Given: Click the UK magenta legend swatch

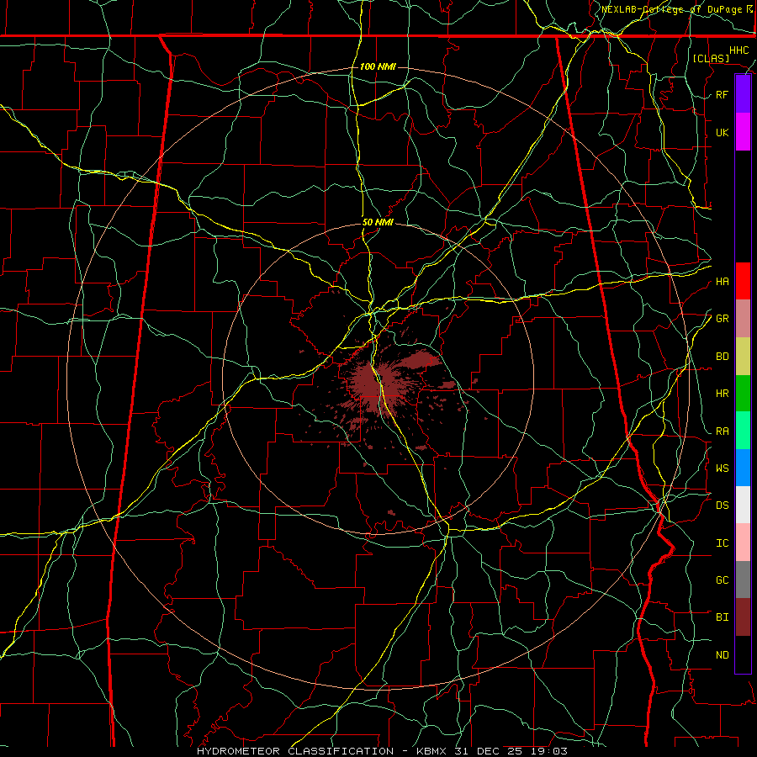Looking at the screenshot, I should coord(743,132).
